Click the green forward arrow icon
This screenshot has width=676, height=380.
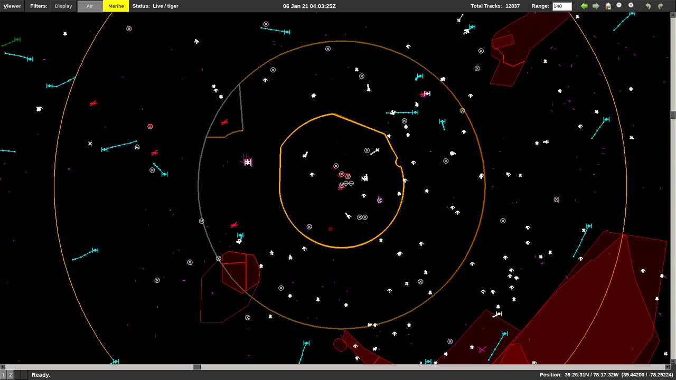pos(596,6)
